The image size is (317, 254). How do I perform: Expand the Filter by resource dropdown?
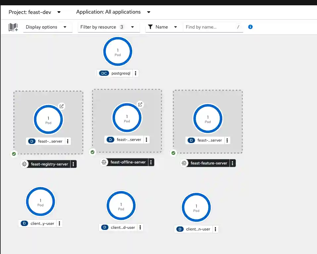coord(109,27)
